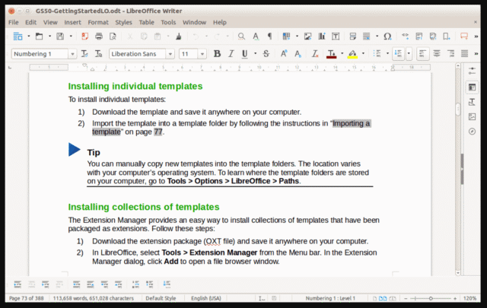Run spelling check icon

[256, 37]
